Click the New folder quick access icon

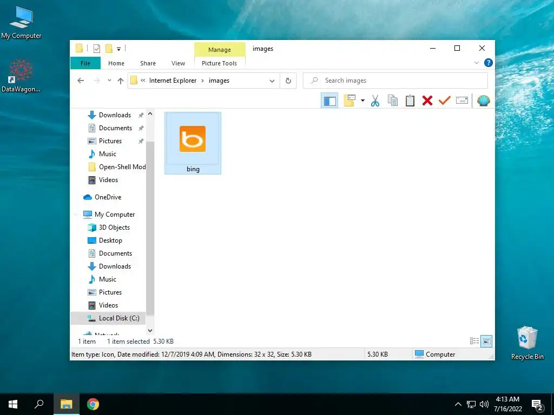(109, 49)
